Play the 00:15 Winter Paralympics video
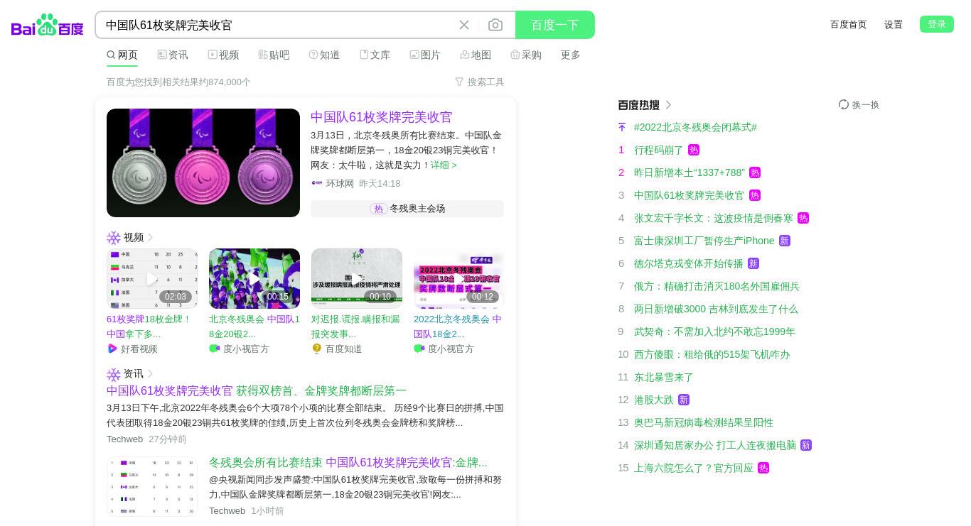Viewport: 971px width, 526px height. click(x=254, y=278)
